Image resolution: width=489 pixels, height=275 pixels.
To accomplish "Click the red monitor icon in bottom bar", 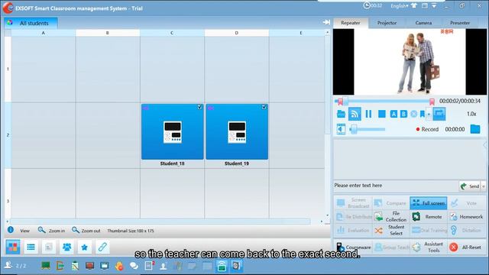I will click(x=90, y=266).
